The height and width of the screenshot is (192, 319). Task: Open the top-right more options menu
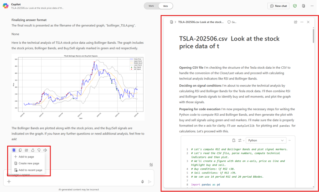click(x=312, y=6)
